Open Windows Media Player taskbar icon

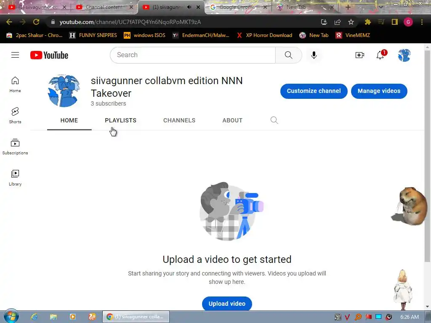(x=72, y=317)
